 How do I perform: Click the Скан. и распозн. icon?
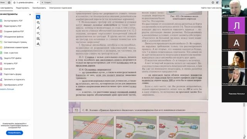pyautogui.click(x=1, y=53)
